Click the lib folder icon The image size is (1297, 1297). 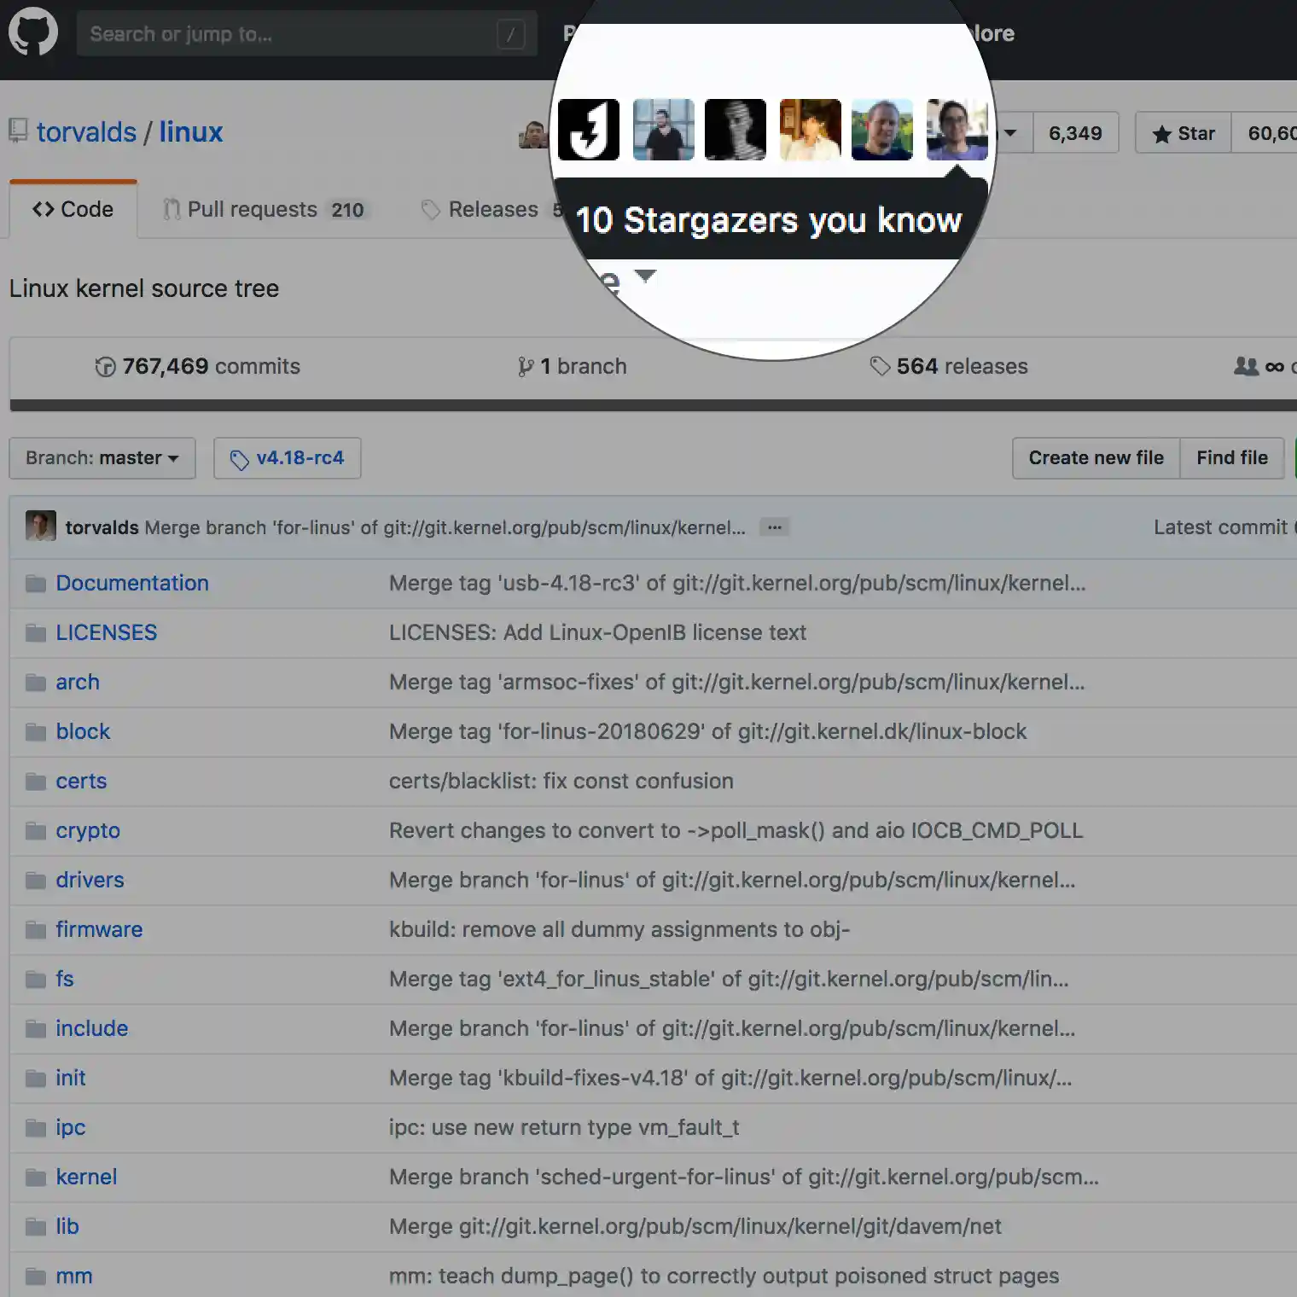click(36, 1227)
